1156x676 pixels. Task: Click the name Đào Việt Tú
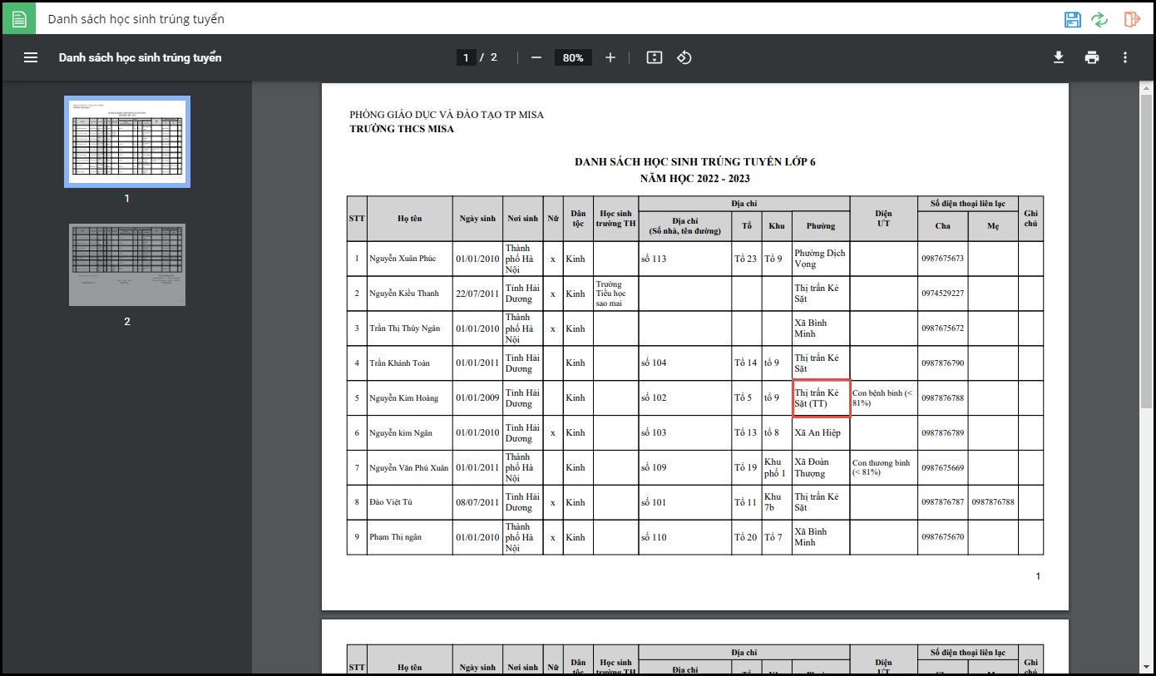(x=391, y=502)
